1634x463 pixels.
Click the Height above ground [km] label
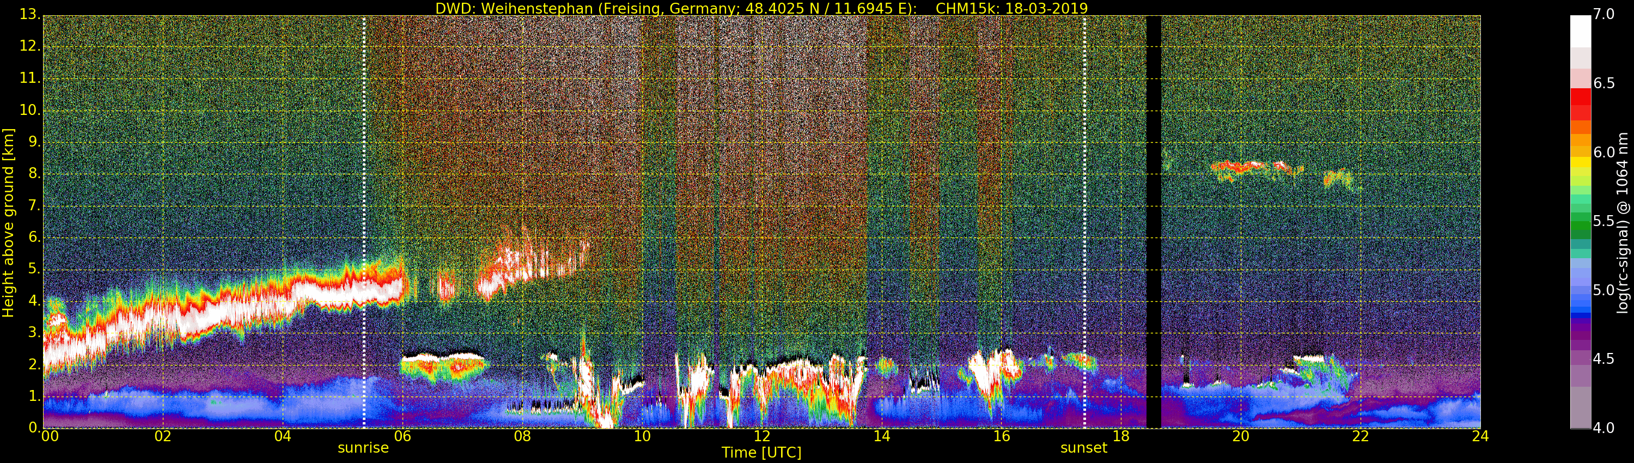[8, 222]
